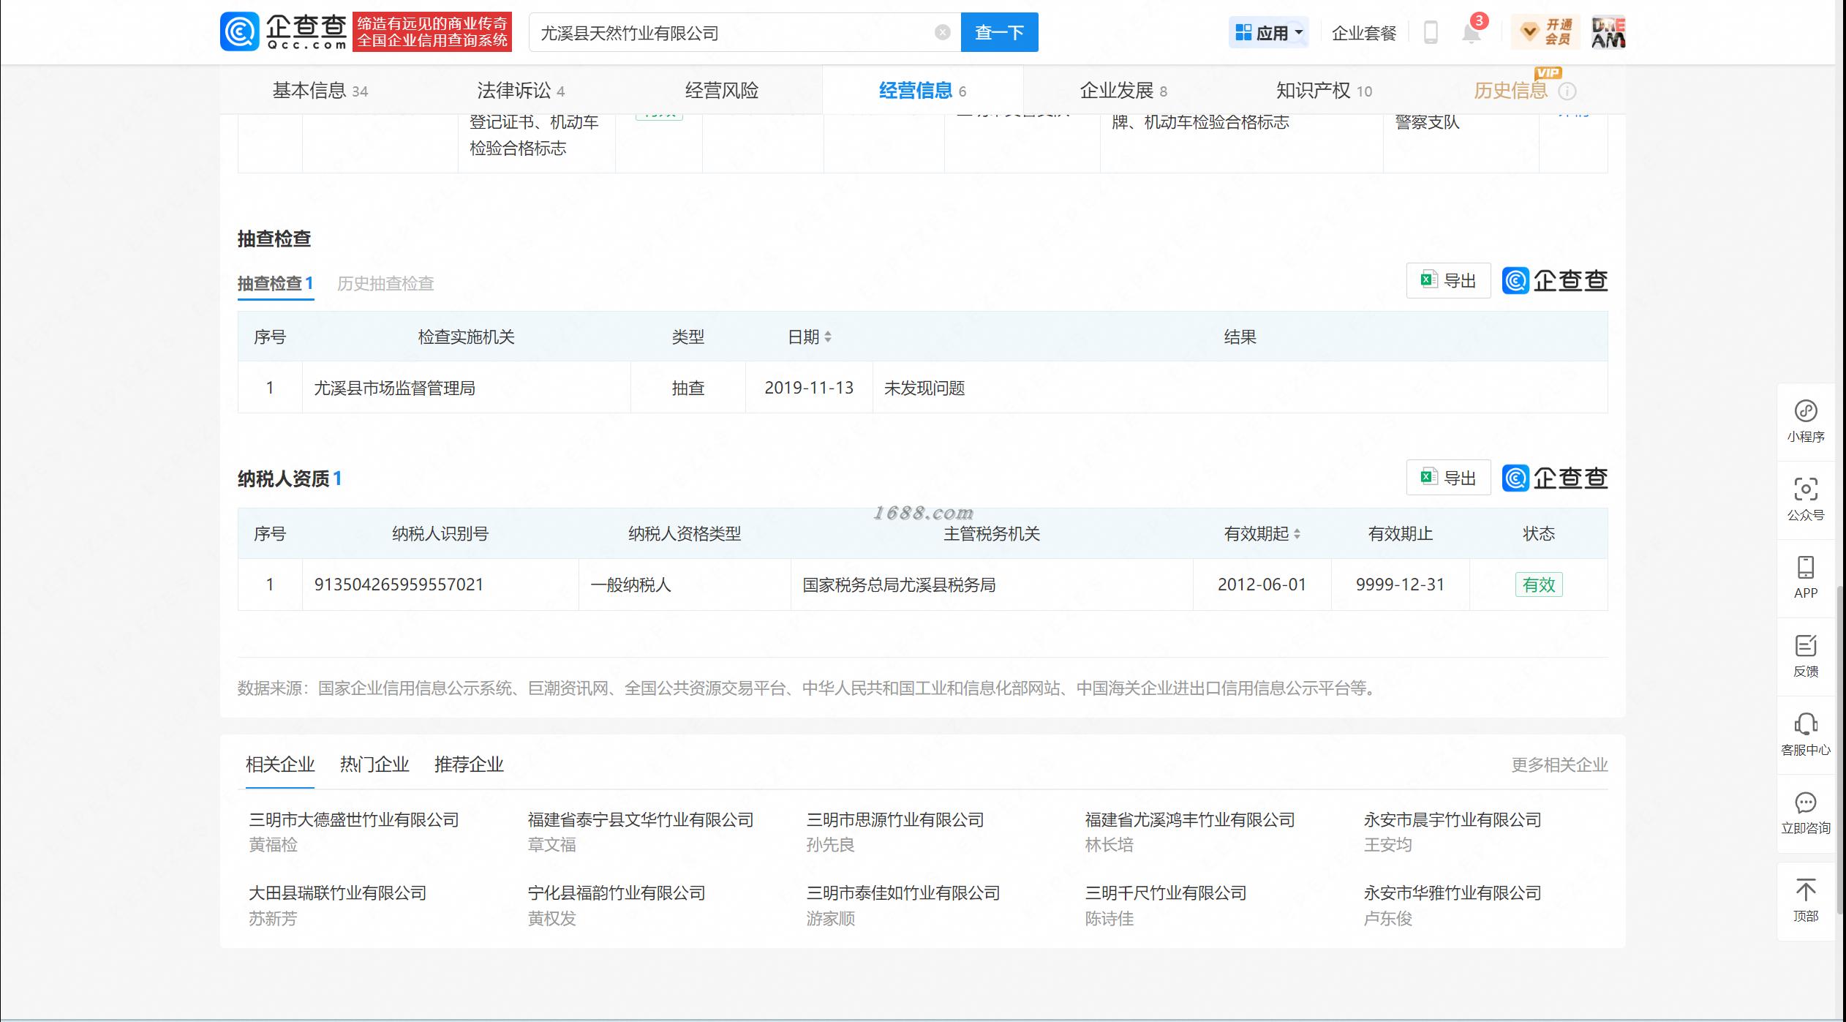Sort taxpayer table by 有效期起
1846x1022 pixels.
[x=1297, y=534]
